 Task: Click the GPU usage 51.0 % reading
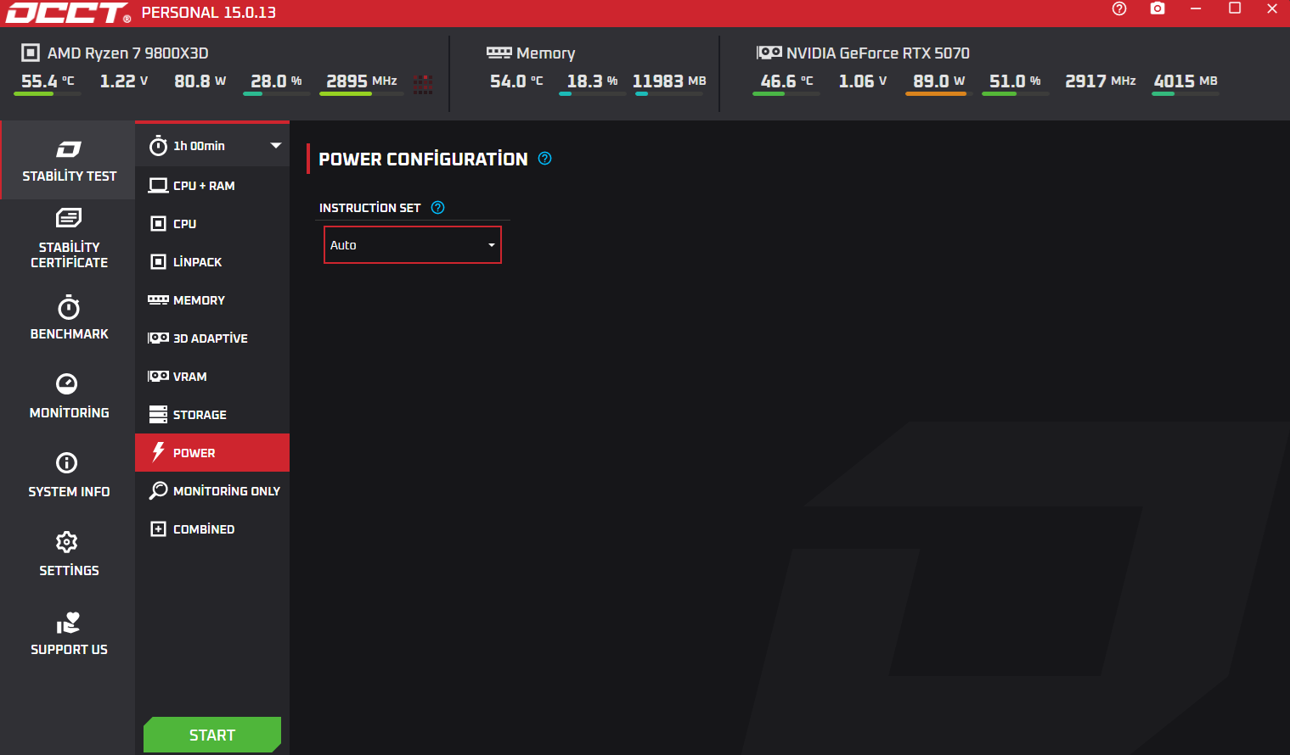(1016, 81)
